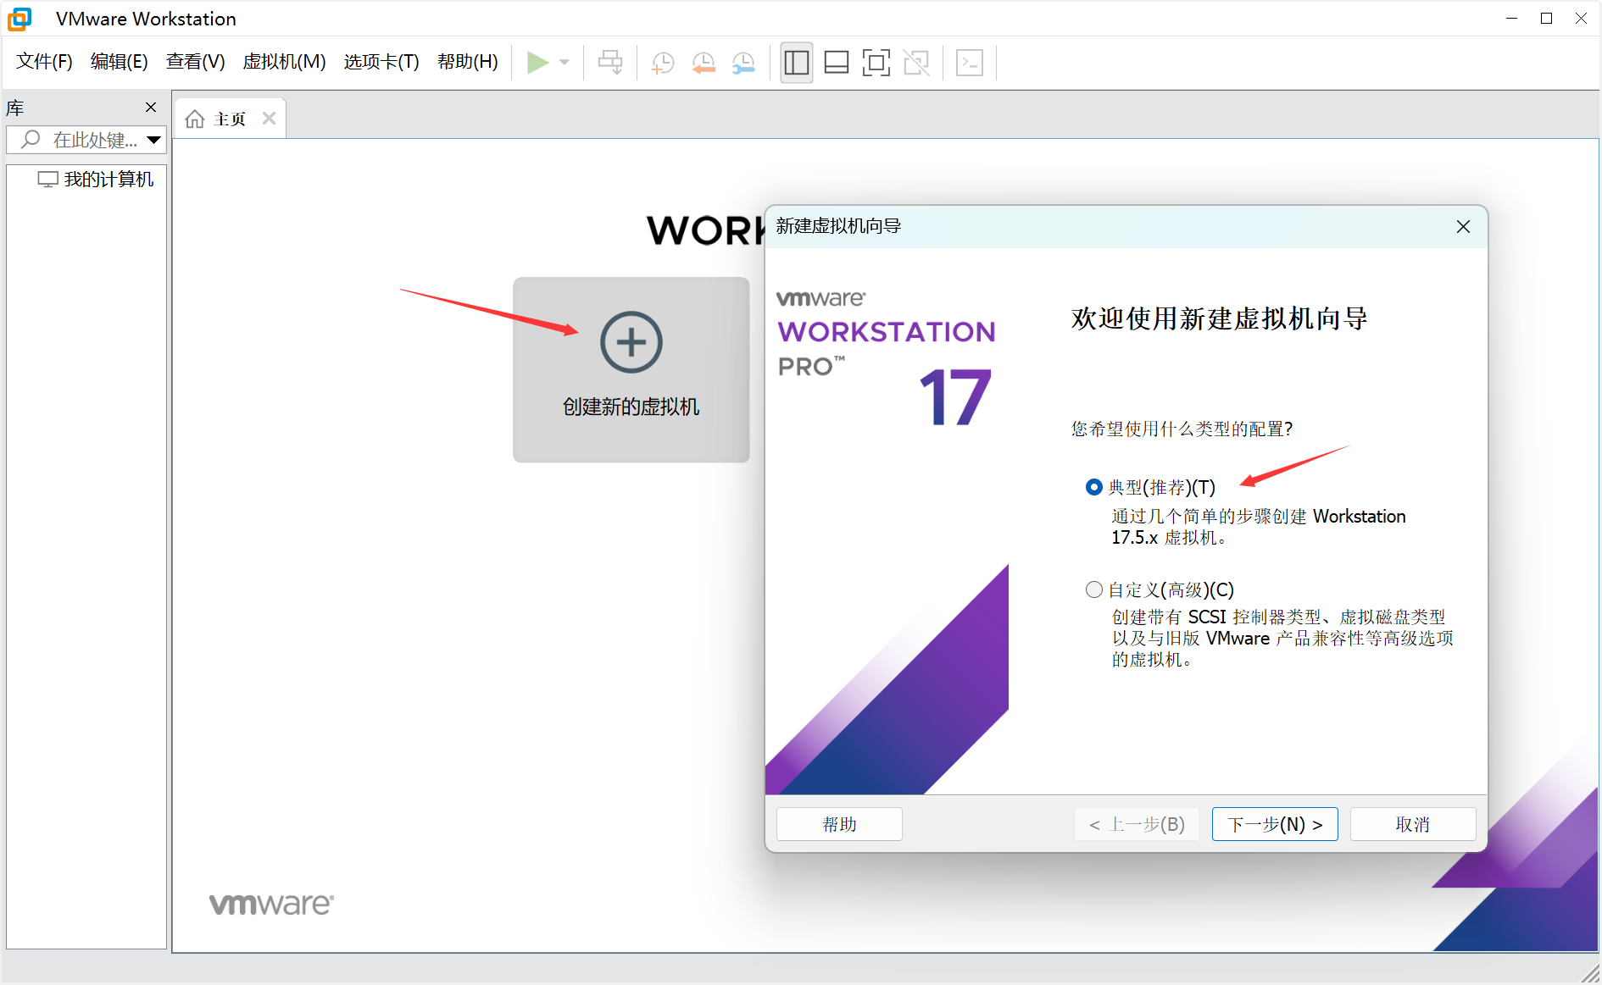Click the window resize grip icon
Image resolution: width=1602 pixels, height=985 pixels.
[x=1590, y=973]
